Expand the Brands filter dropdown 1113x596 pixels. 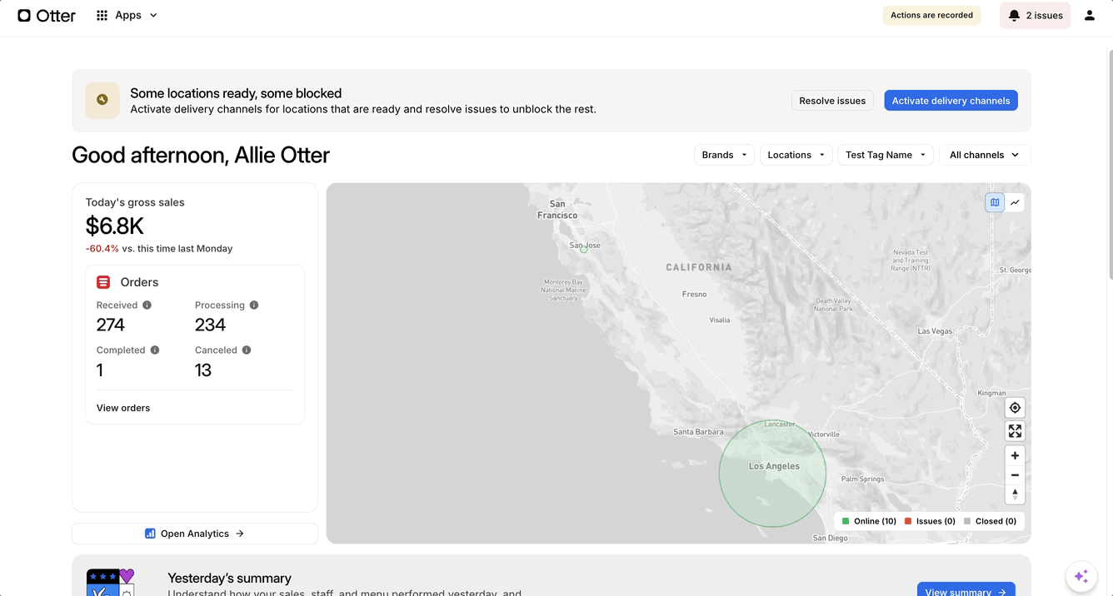coord(723,155)
